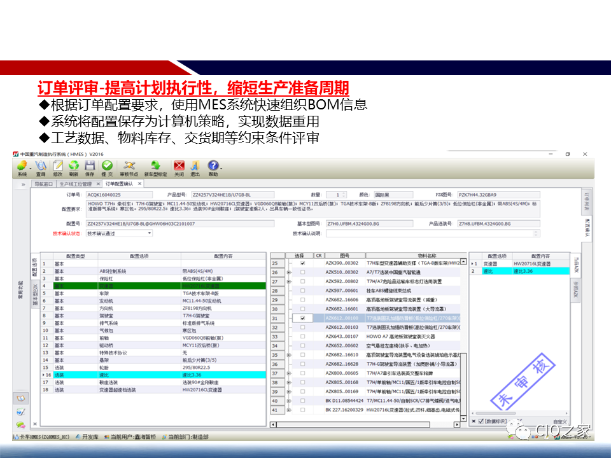Open the 常用功能 side panel tab
The width and height of the screenshot is (611, 458).
(20, 290)
